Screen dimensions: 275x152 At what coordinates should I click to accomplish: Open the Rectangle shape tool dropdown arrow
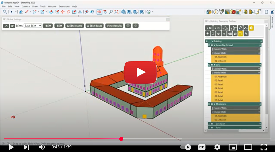click(46, 12)
